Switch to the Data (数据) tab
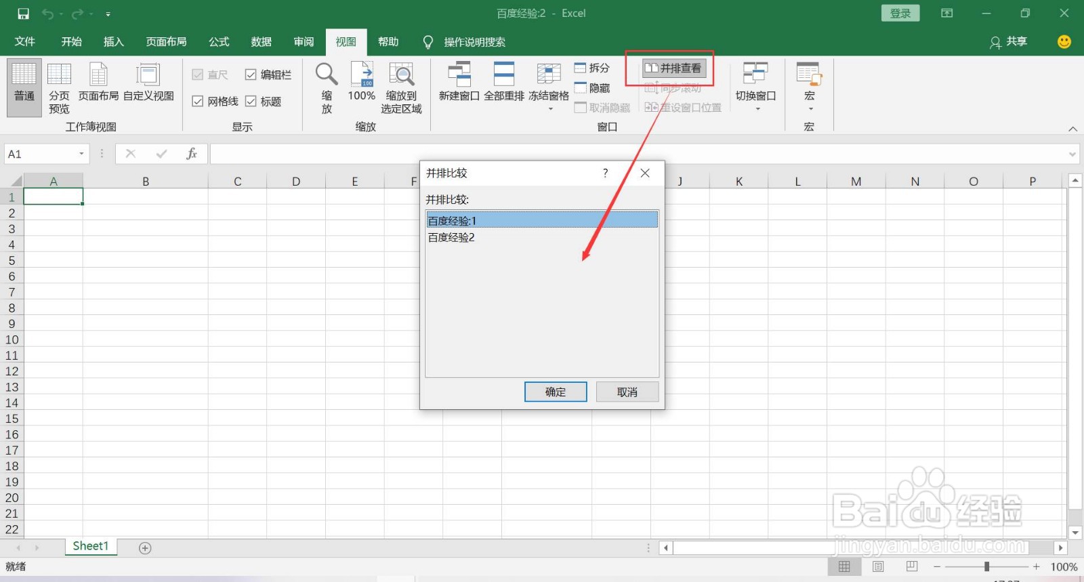The height and width of the screenshot is (582, 1084). coord(261,41)
